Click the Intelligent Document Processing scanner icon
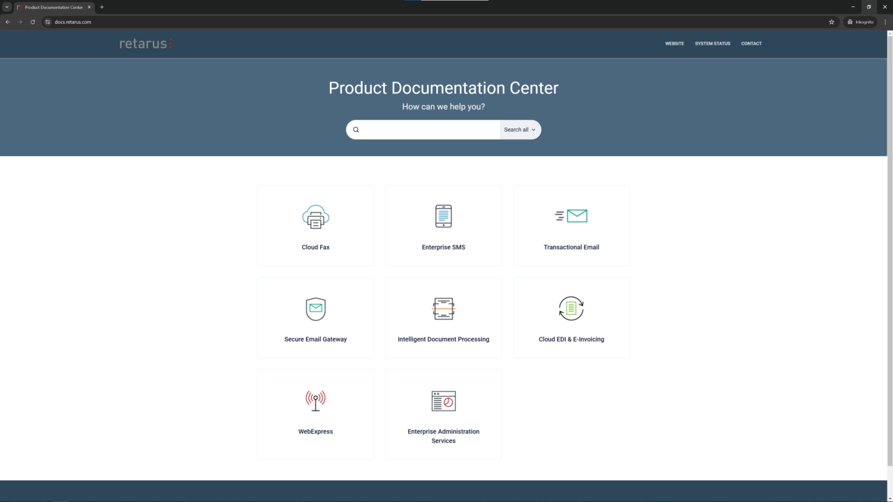 point(443,308)
